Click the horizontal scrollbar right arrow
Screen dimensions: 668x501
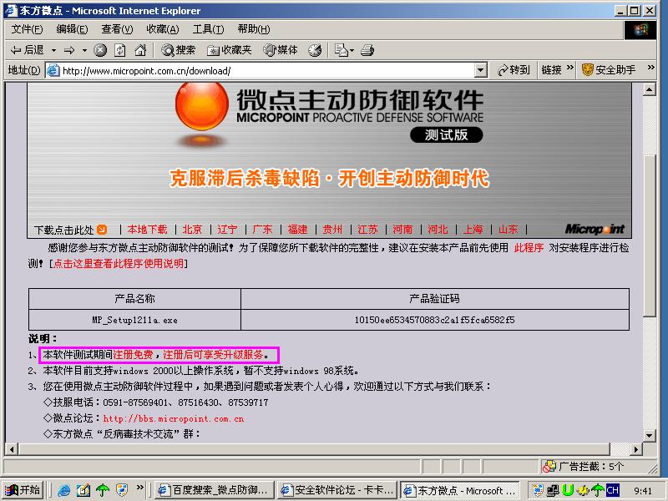pos(636,449)
